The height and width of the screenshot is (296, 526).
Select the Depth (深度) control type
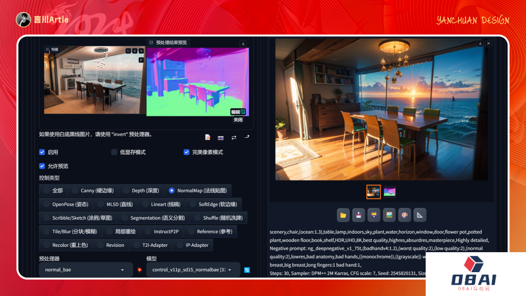[141, 190]
